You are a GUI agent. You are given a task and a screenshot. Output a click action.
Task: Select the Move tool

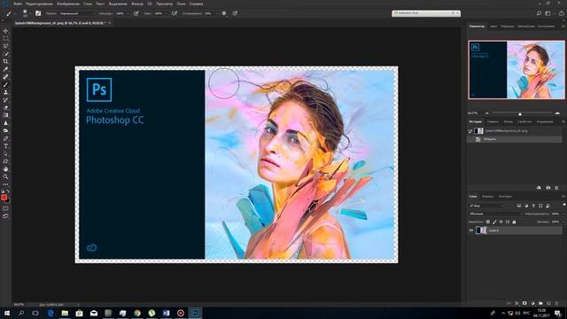tap(5, 31)
